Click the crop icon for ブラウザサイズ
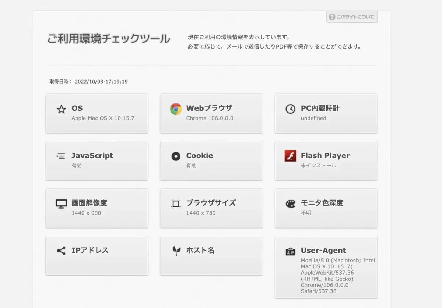Image resolution: width=442 pixels, height=308 pixels. point(176,203)
